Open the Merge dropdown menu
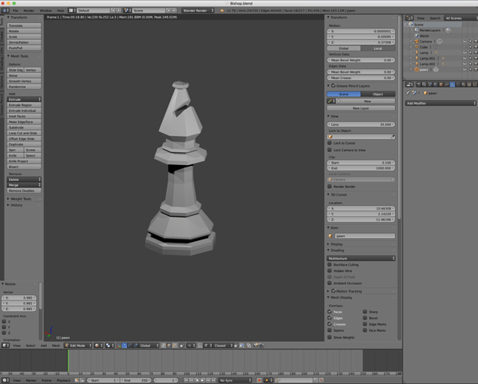 pos(24,185)
